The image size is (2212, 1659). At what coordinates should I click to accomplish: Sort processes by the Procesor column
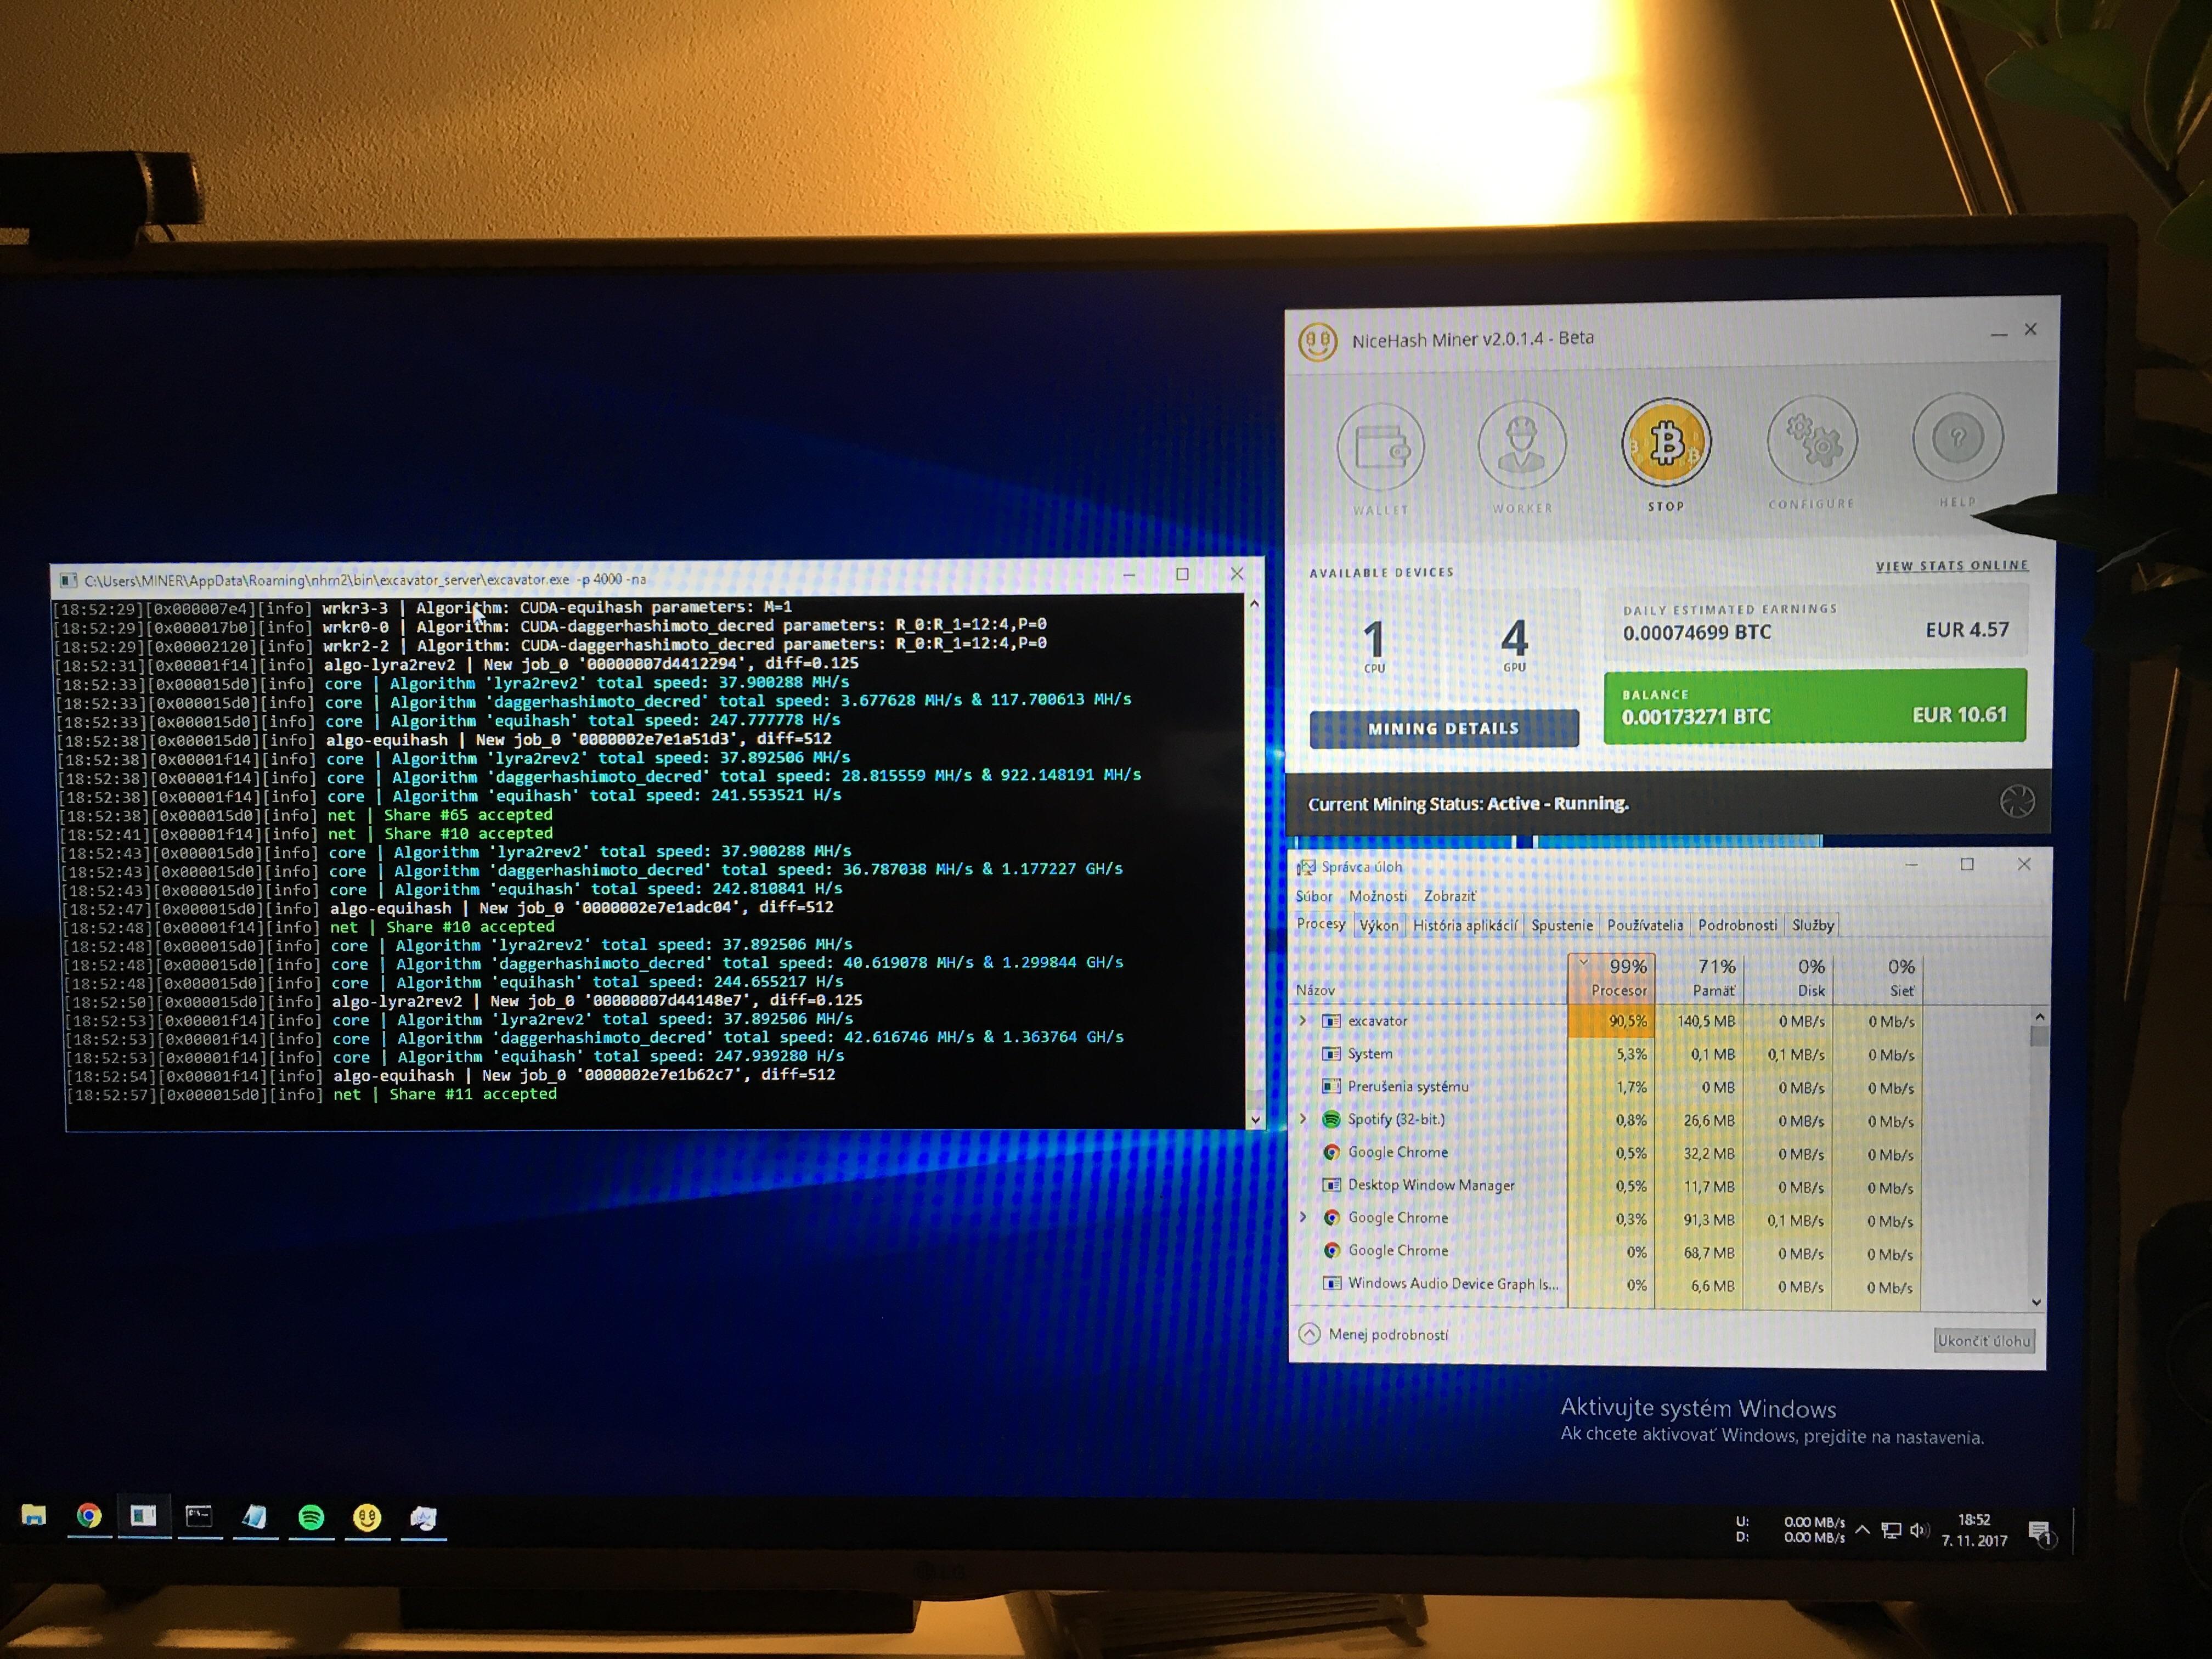pos(1618,978)
